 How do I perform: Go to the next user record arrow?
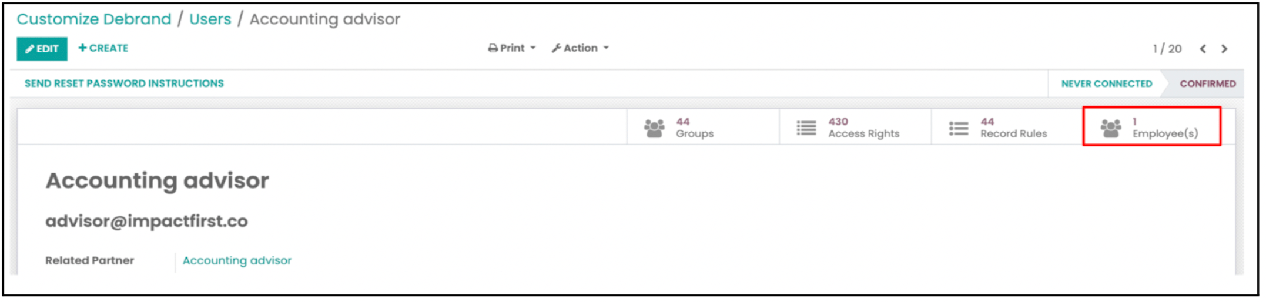[x=1225, y=49]
